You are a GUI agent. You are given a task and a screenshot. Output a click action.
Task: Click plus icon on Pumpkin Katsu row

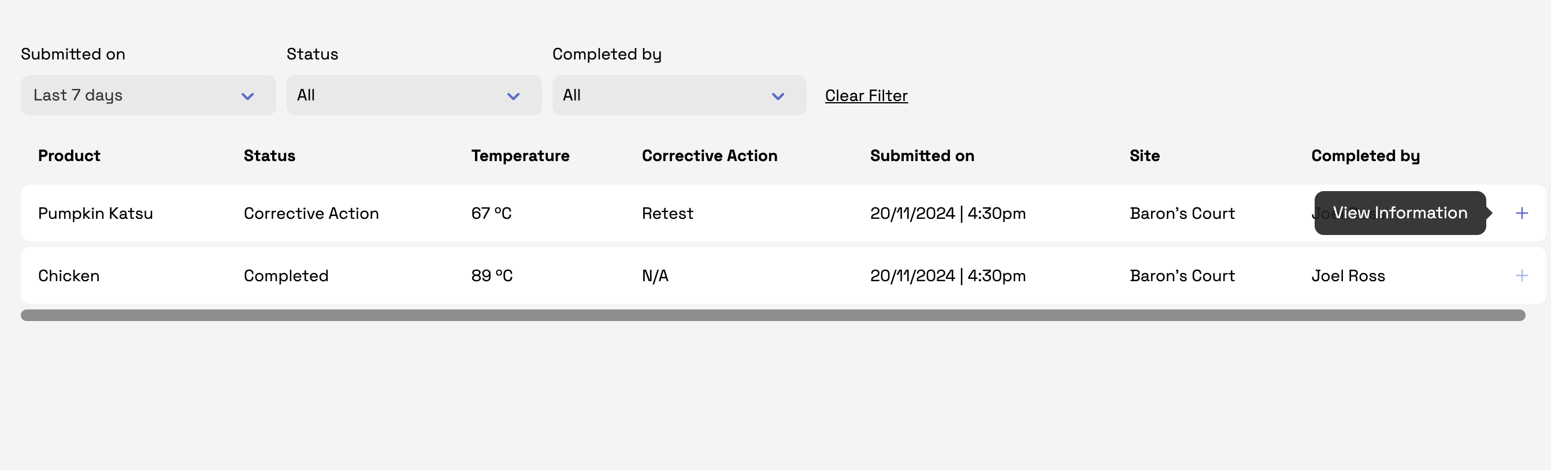tap(1522, 213)
